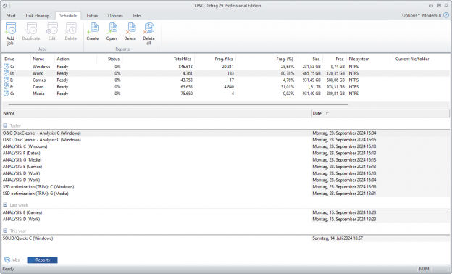Click the Size column header
Image resolution: width=452 pixels, height=274 pixels.
[x=316, y=59]
